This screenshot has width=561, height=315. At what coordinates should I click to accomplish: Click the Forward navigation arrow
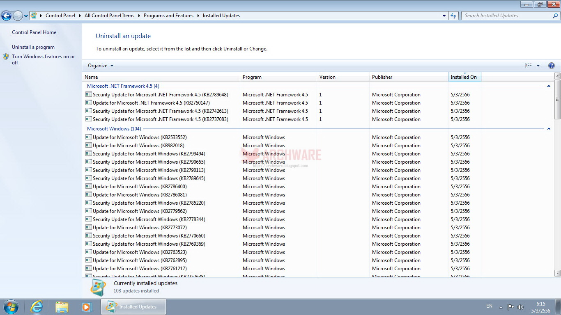[x=18, y=16]
